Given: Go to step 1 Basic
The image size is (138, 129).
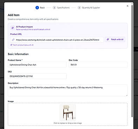Looking at the screenshot, I should click(40, 8).
